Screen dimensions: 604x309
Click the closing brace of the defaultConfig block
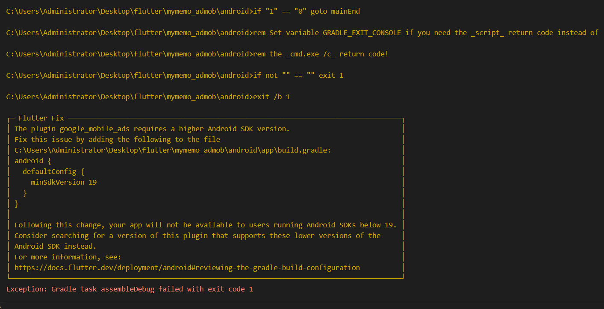click(x=25, y=193)
